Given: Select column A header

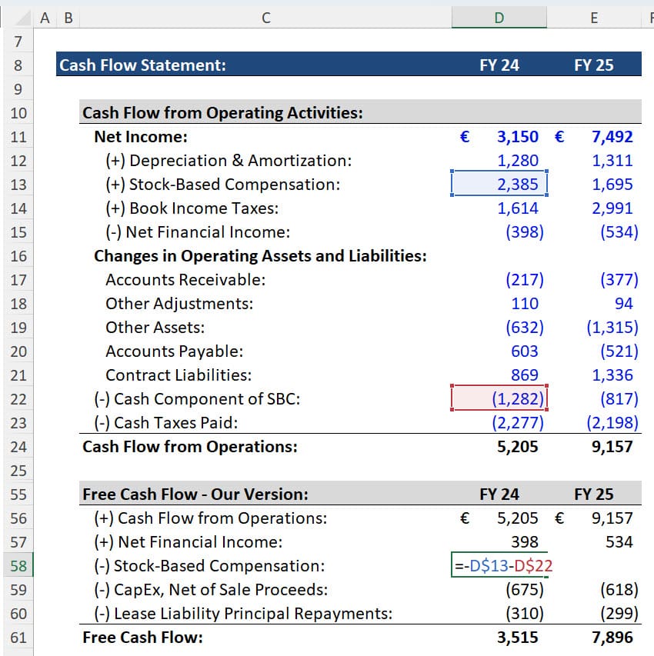Looking at the screenshot, I should pos(45,18).
